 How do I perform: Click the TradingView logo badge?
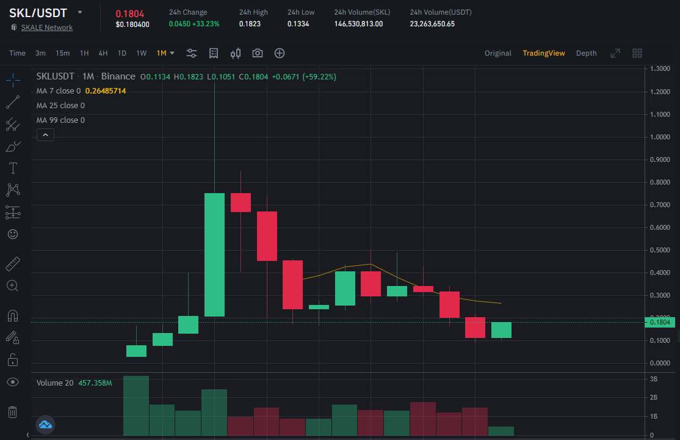coord(46,424)
